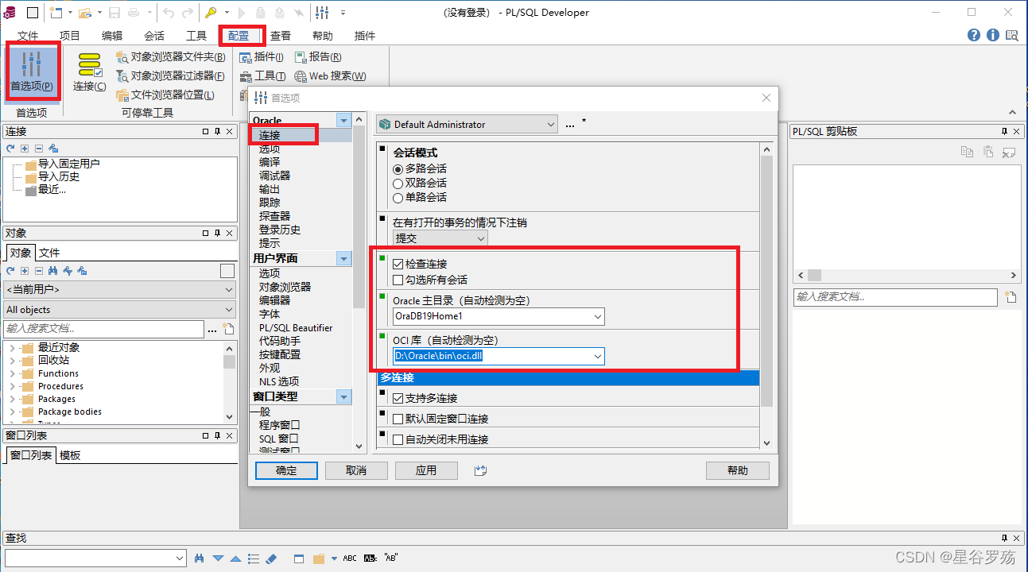1028x572 pixels.
Task: Click the New document icon in quick toolbar
Action: pos(56,13)
